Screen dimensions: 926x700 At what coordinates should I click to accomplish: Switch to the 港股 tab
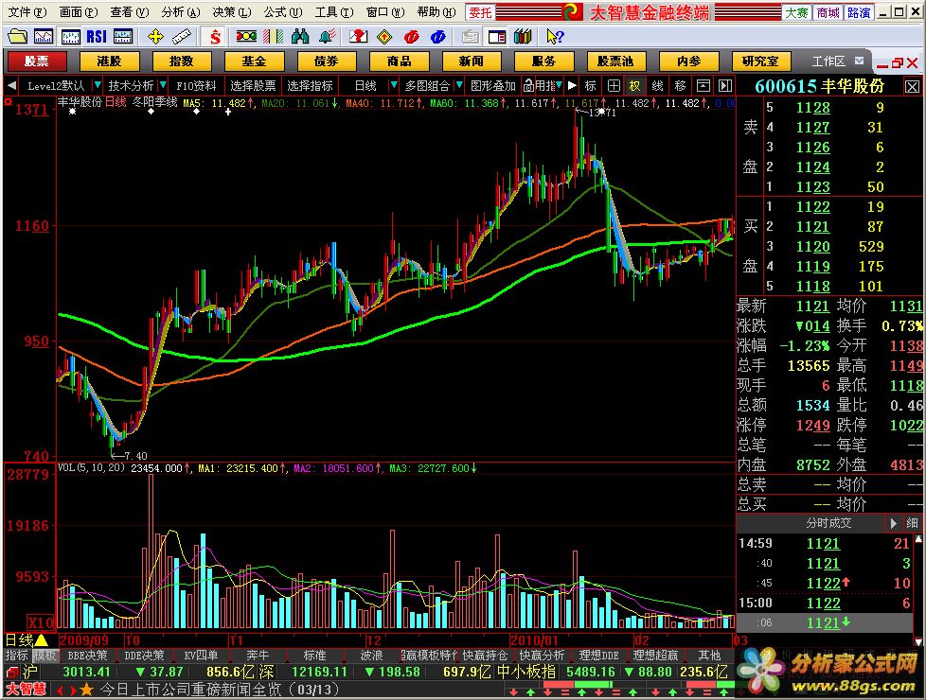(x=109, y=61)
